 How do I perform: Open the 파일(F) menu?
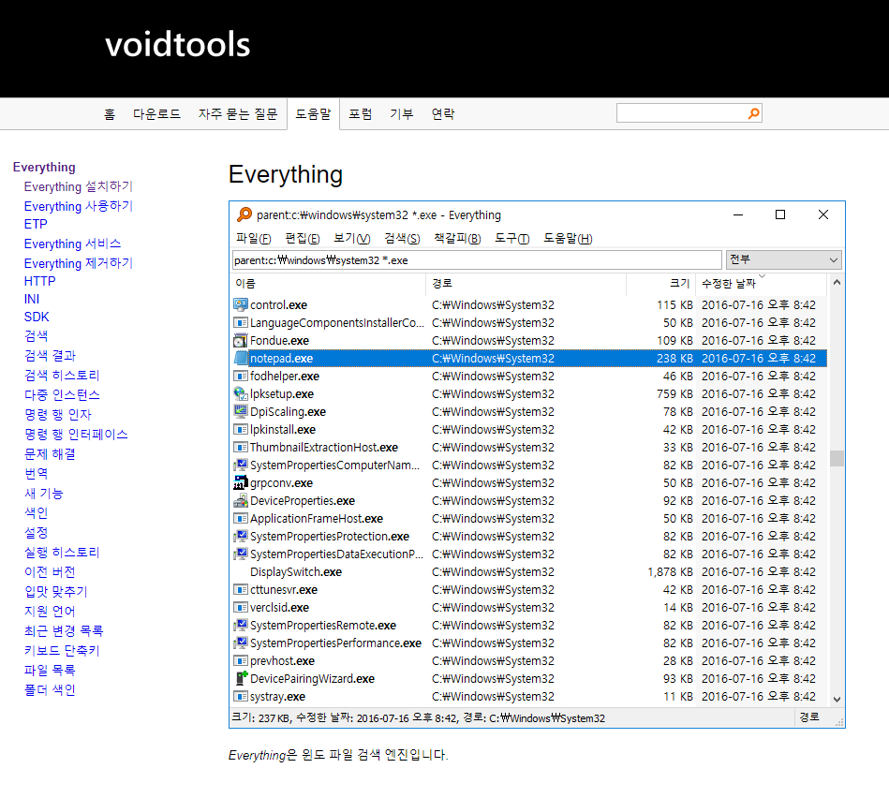[x=254, y=239]
